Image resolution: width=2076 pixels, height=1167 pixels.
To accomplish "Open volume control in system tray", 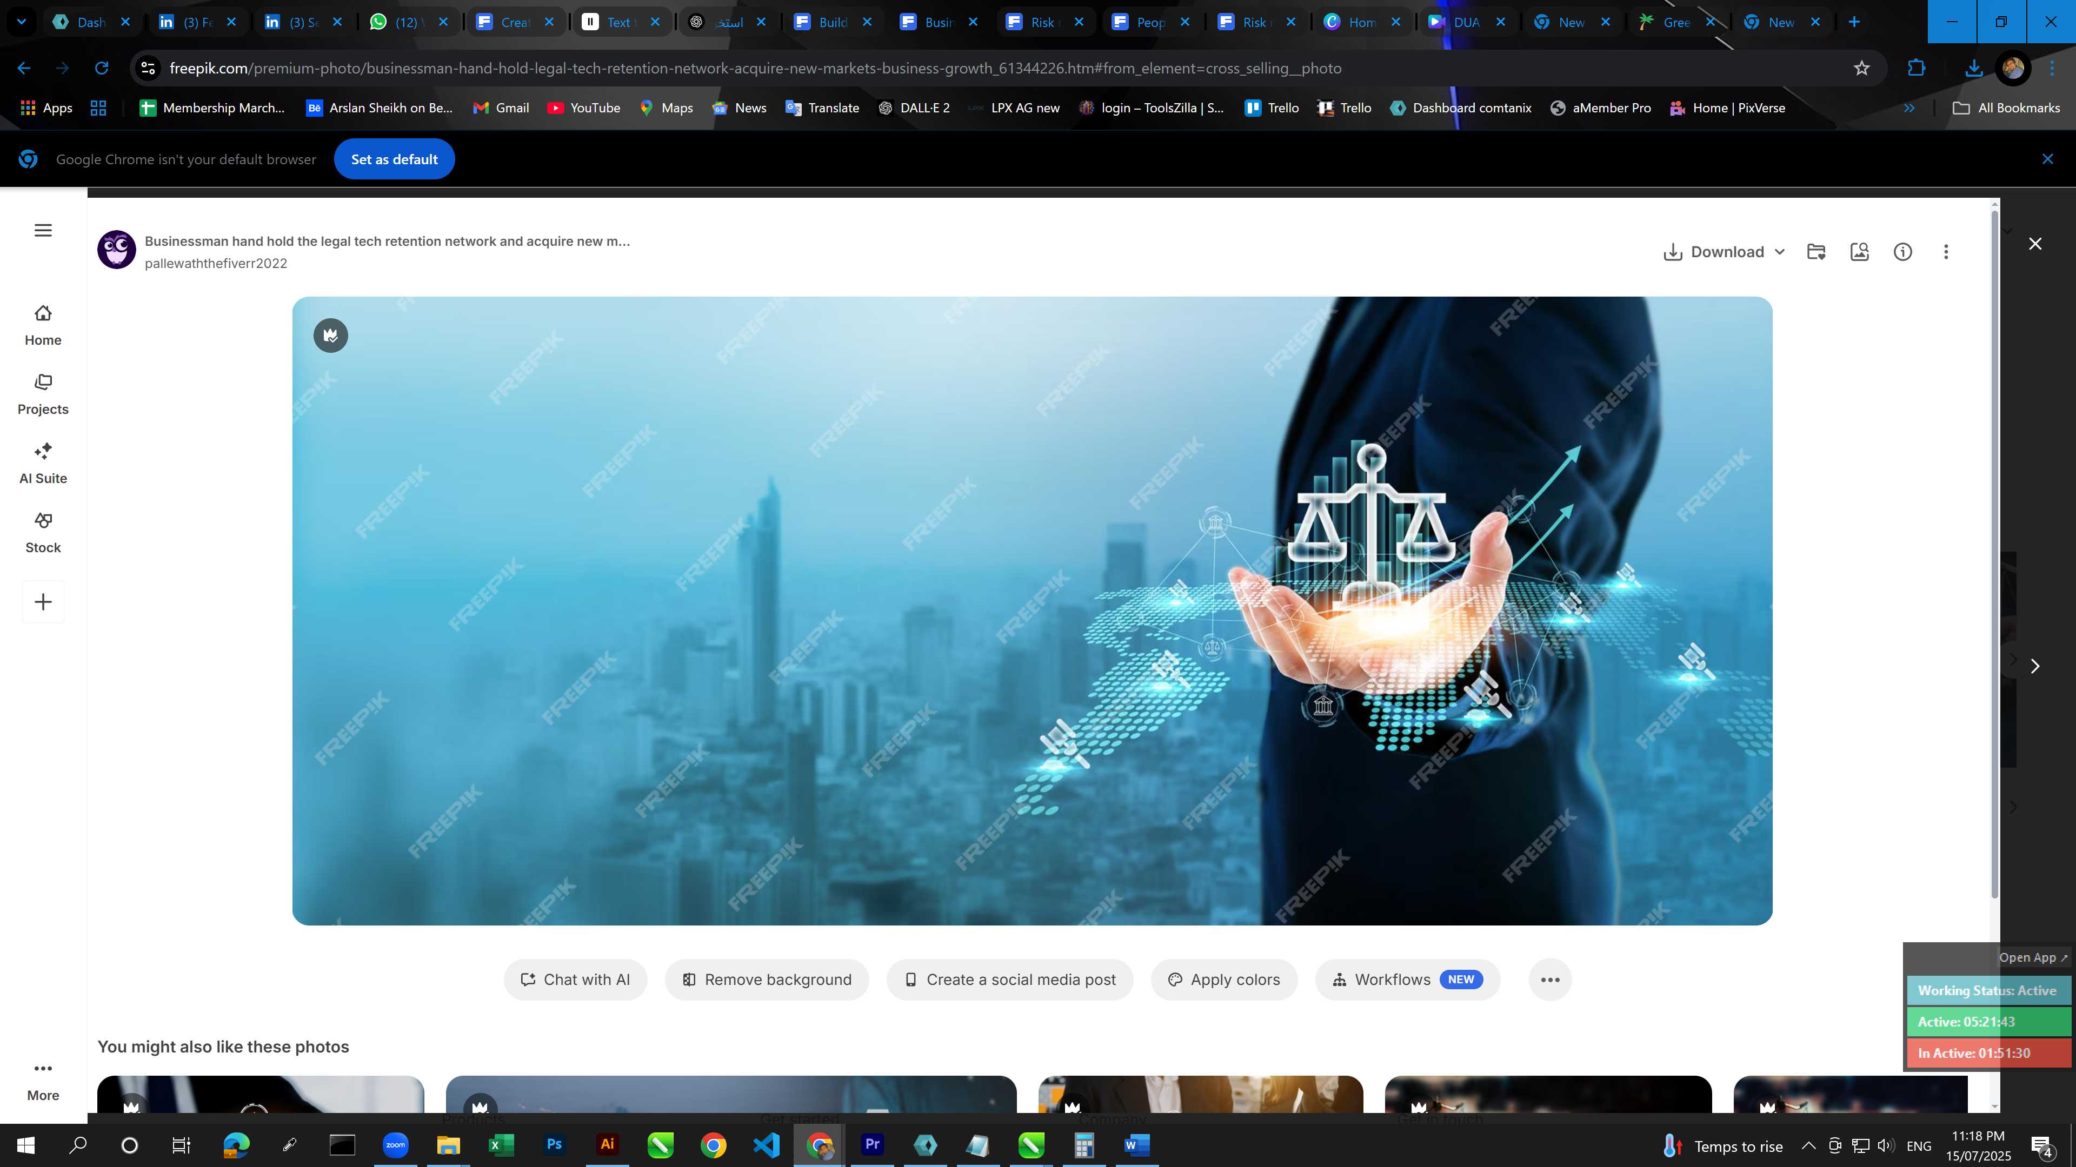I will [x=1885, y=1145].
